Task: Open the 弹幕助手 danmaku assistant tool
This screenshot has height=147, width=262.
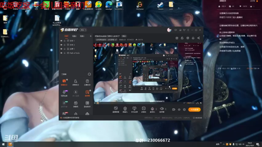Action: (x=64, y=82)
